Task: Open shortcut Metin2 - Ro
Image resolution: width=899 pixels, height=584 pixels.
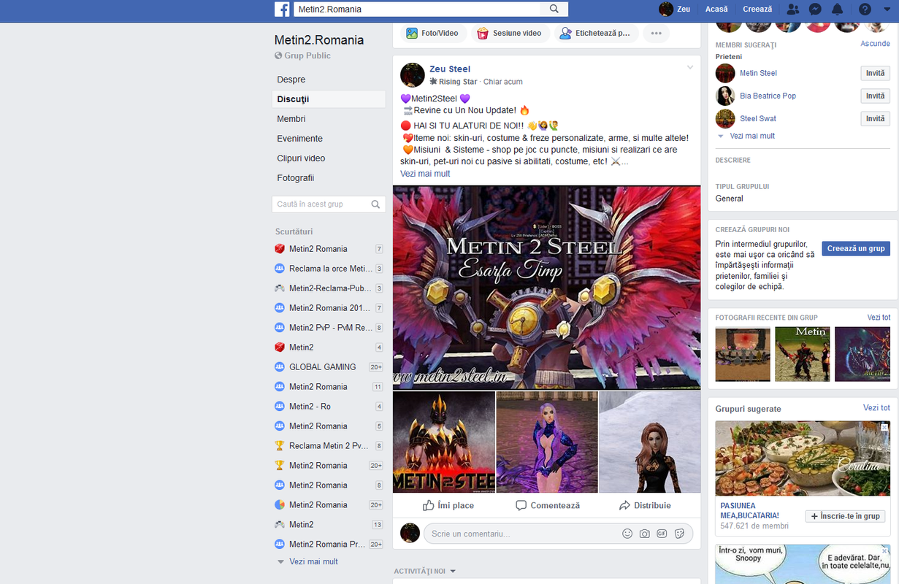Action: tap(310, 407)
